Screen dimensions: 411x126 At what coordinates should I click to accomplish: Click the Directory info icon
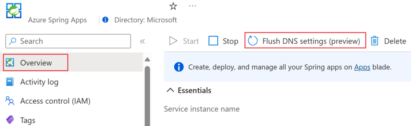(x=105, y=20)
